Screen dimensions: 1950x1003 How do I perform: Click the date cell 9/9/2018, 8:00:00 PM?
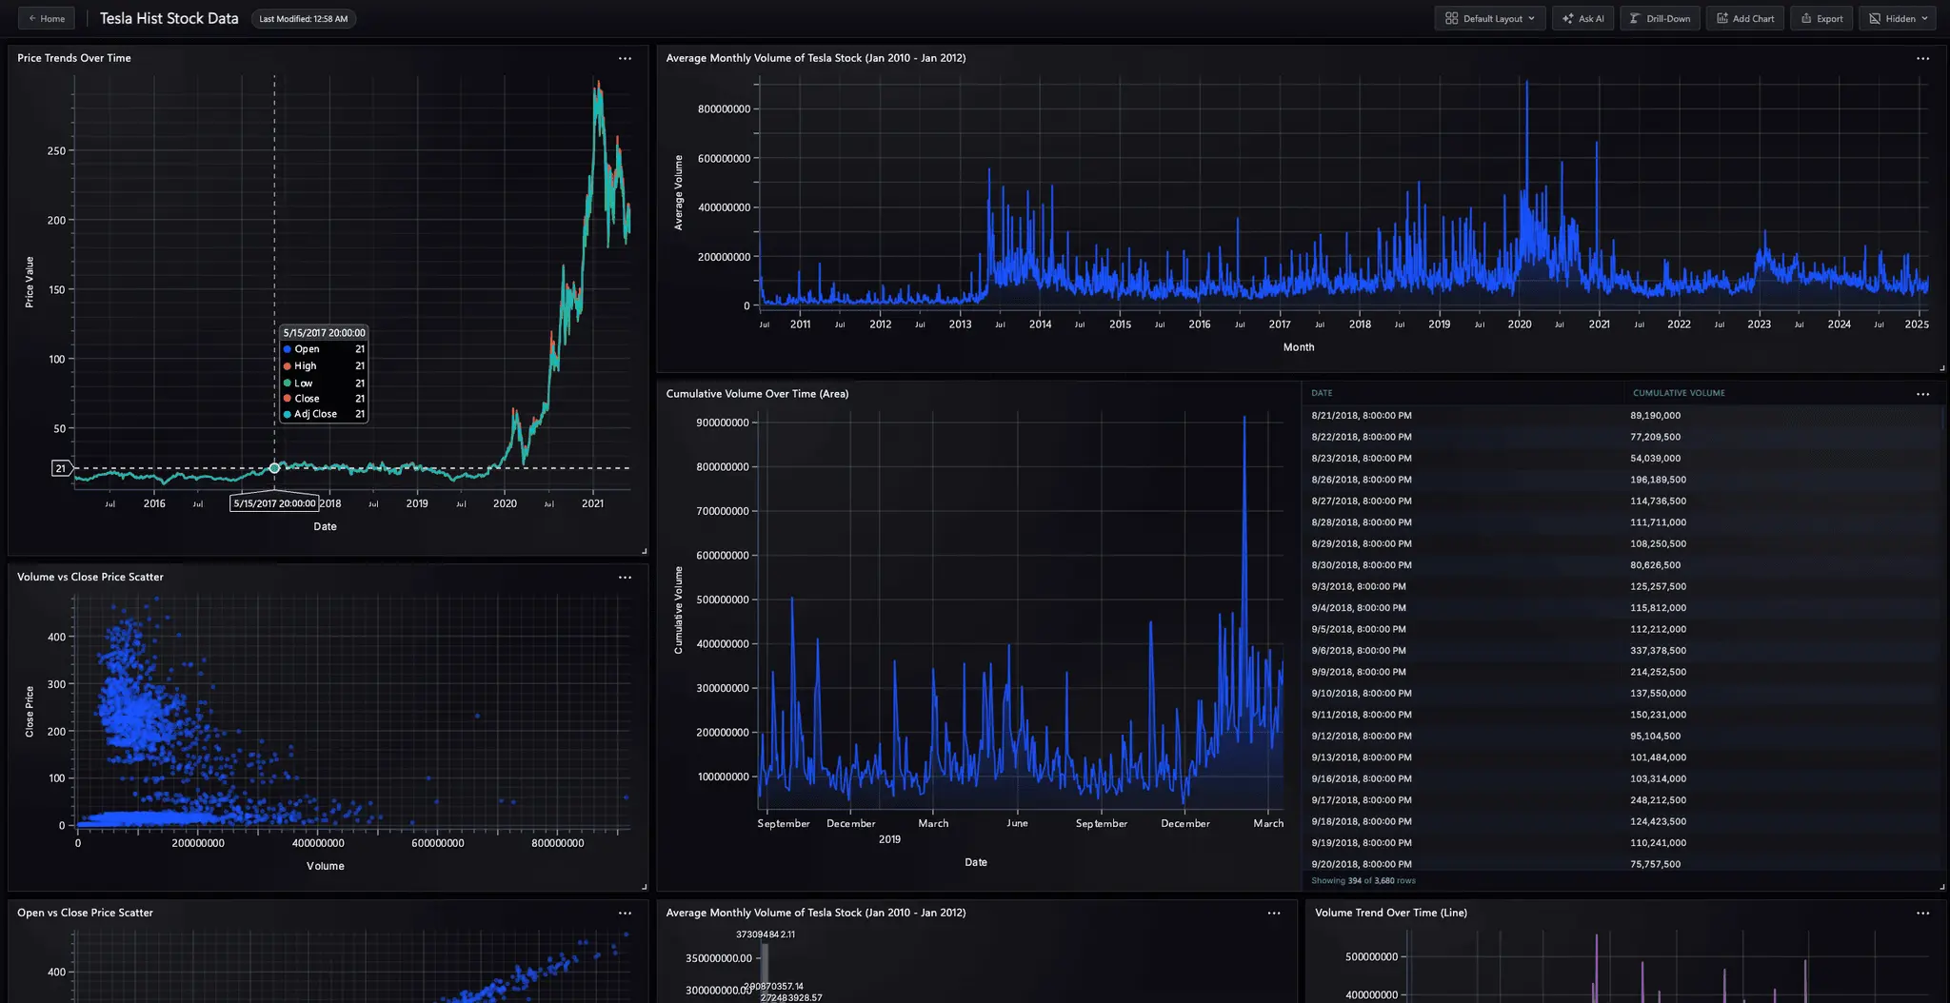pos(1359,672)
